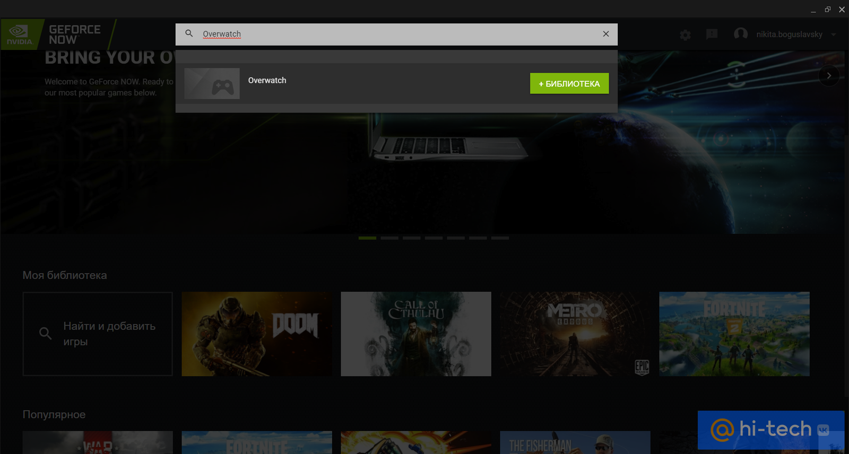
Task: Minimize the GeForce NOW window
Action: pyautogui.click(x=813, y=10)
